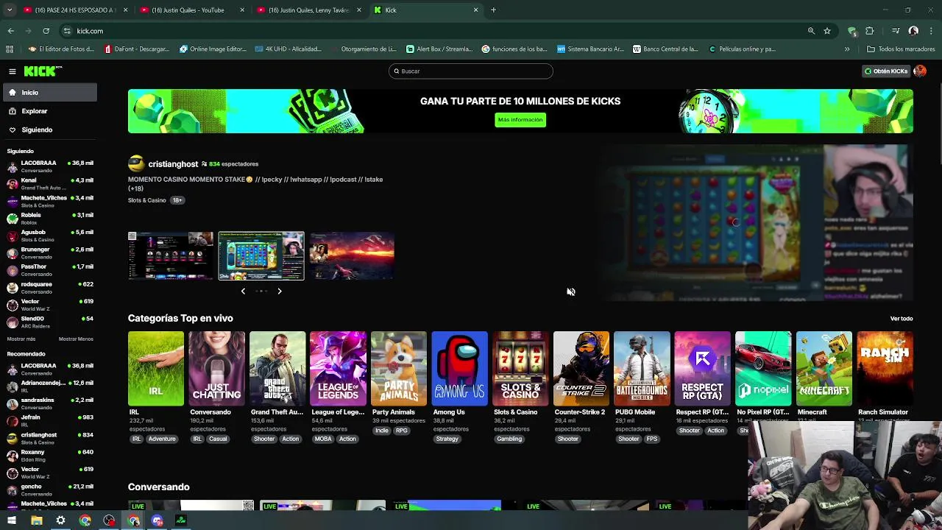942x530 pixels.
Task: Click Ver todo for top categories
Action: (902, 319)
